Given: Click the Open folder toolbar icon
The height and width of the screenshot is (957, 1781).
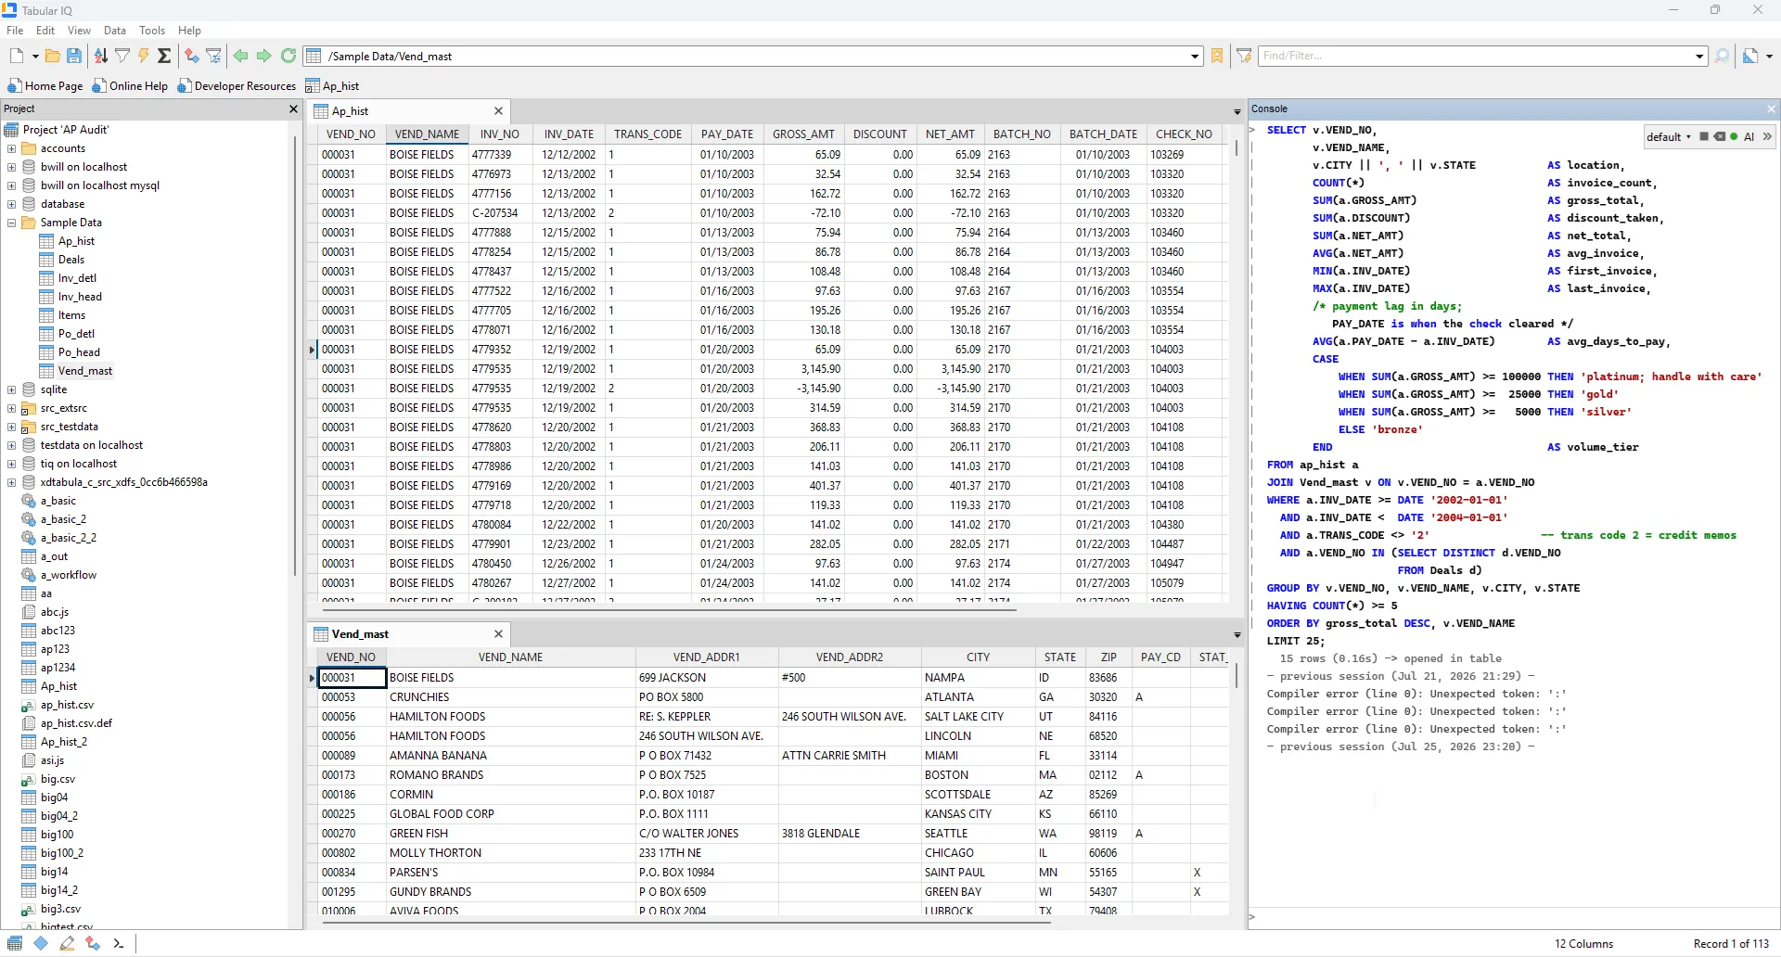Looking at the screenshot, I should (53, 56).
